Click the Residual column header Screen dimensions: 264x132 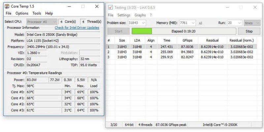click(212, 40)
